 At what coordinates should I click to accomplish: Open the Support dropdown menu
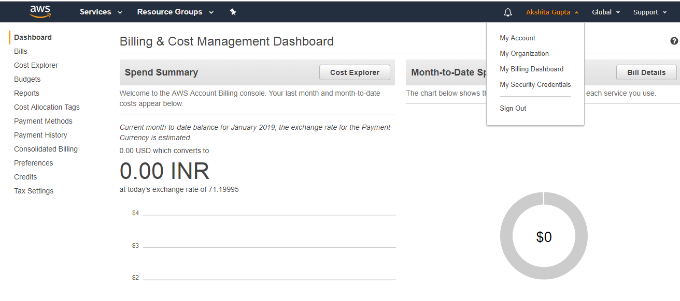click(650, 12)
